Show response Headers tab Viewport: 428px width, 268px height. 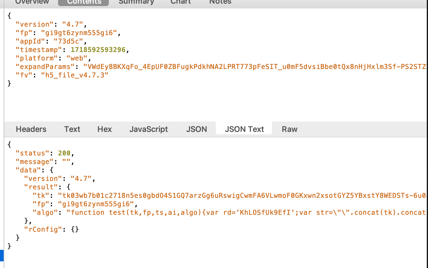coord(31,129)
